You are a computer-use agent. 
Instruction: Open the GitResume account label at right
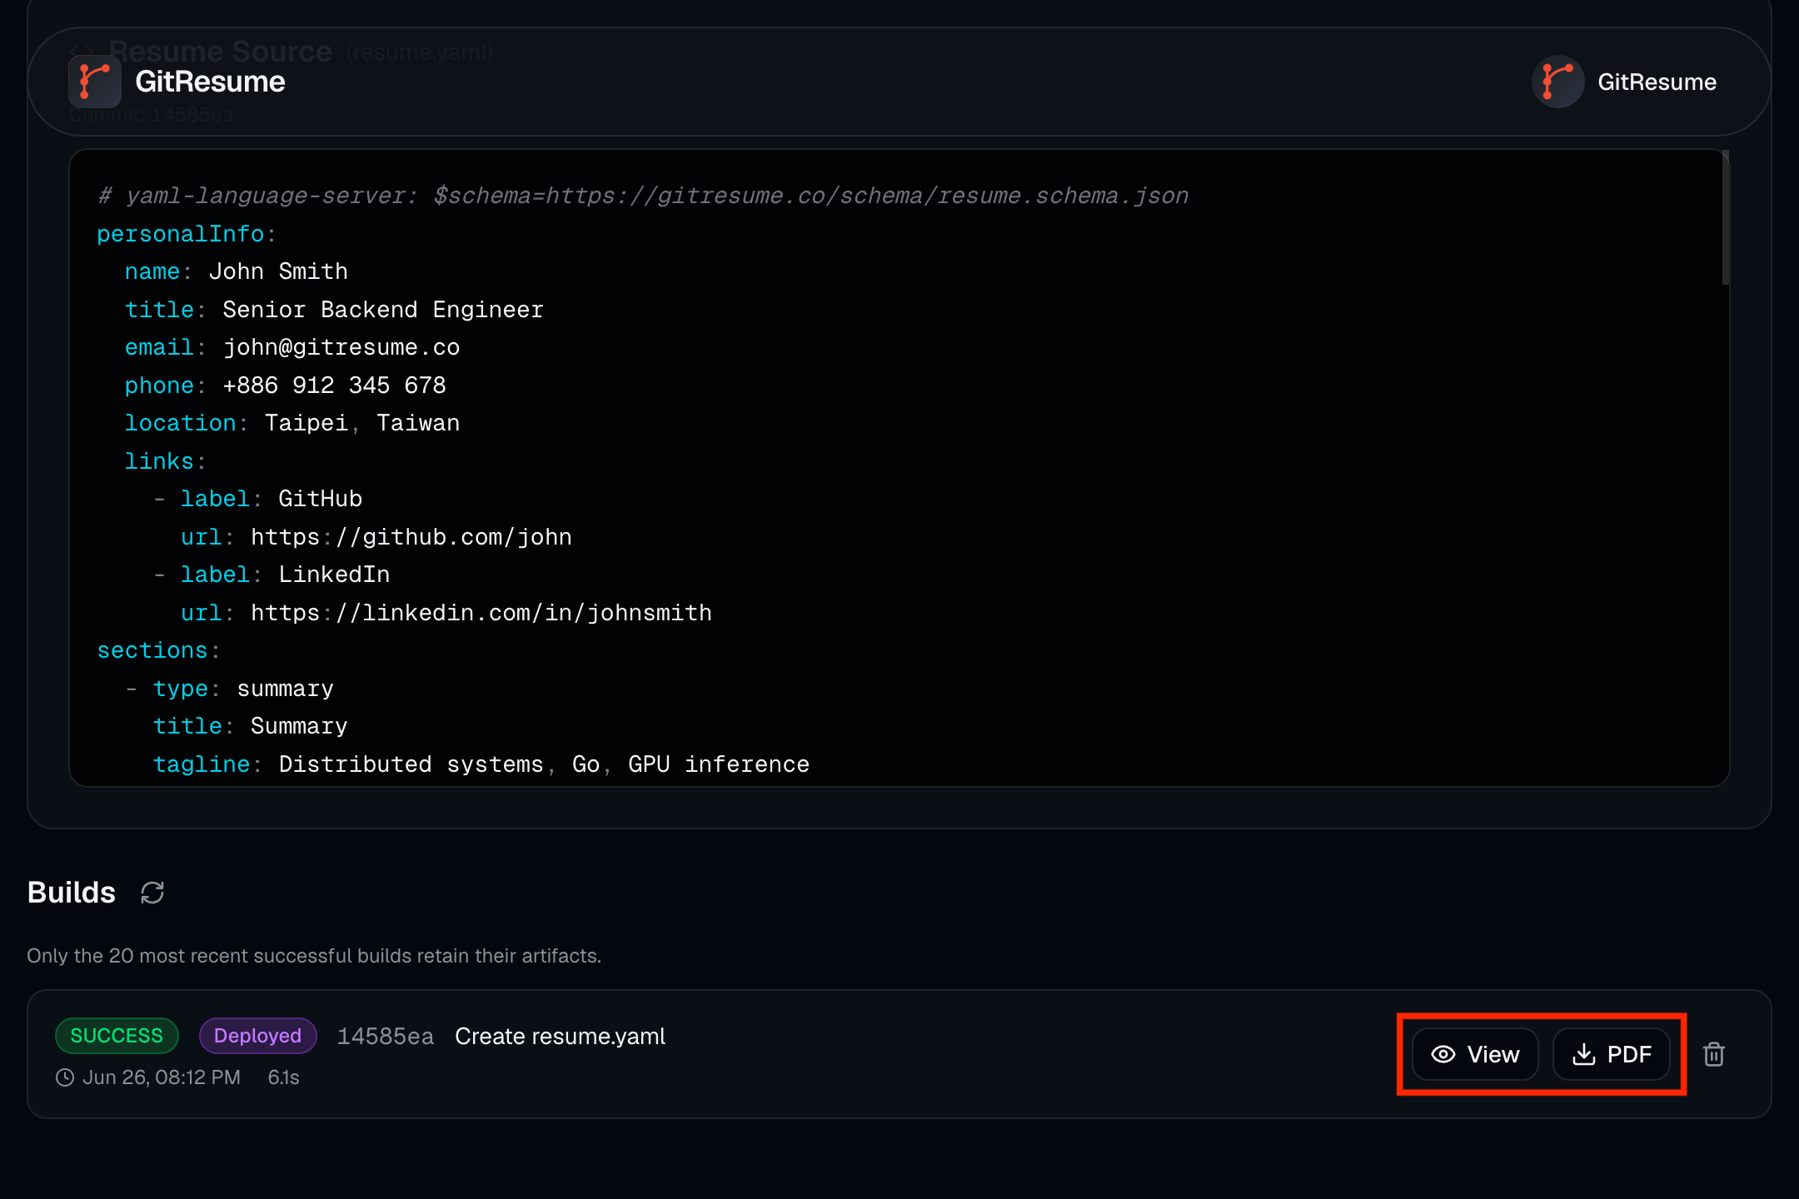click(1657, 82)
